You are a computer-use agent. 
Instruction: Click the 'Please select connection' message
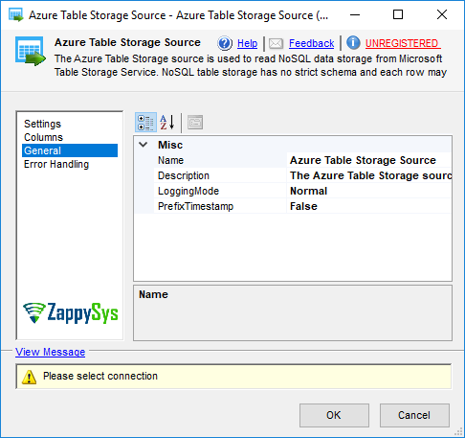pos(100,376)
